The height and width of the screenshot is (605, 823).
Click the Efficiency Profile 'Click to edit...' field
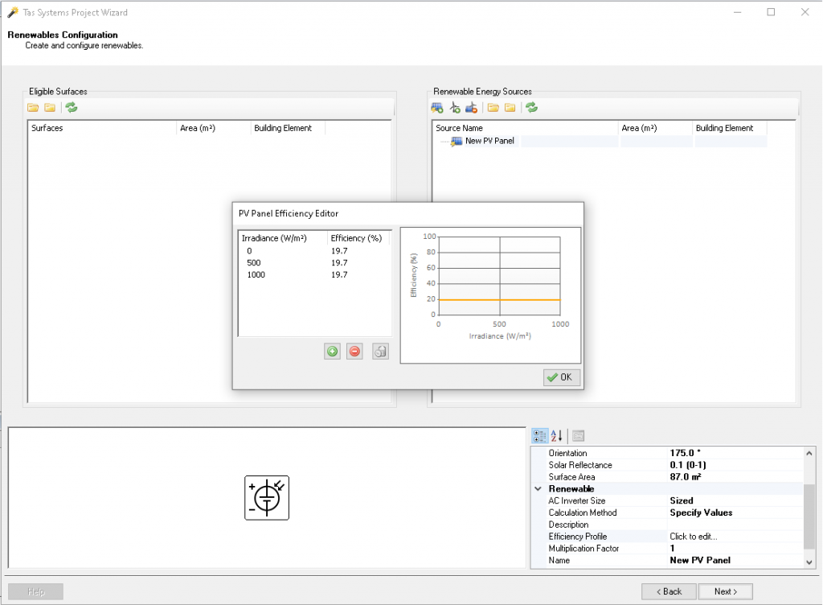[693, 537]
